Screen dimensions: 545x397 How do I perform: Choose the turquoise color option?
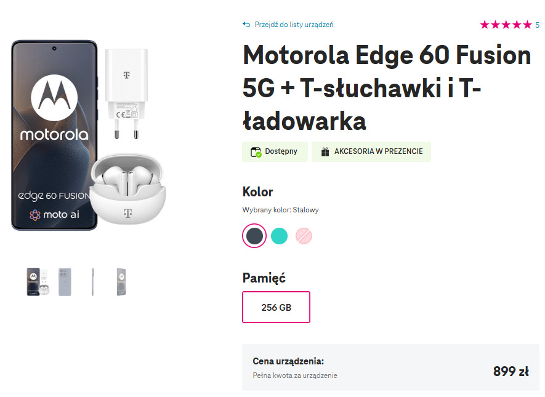click(279, 235)
